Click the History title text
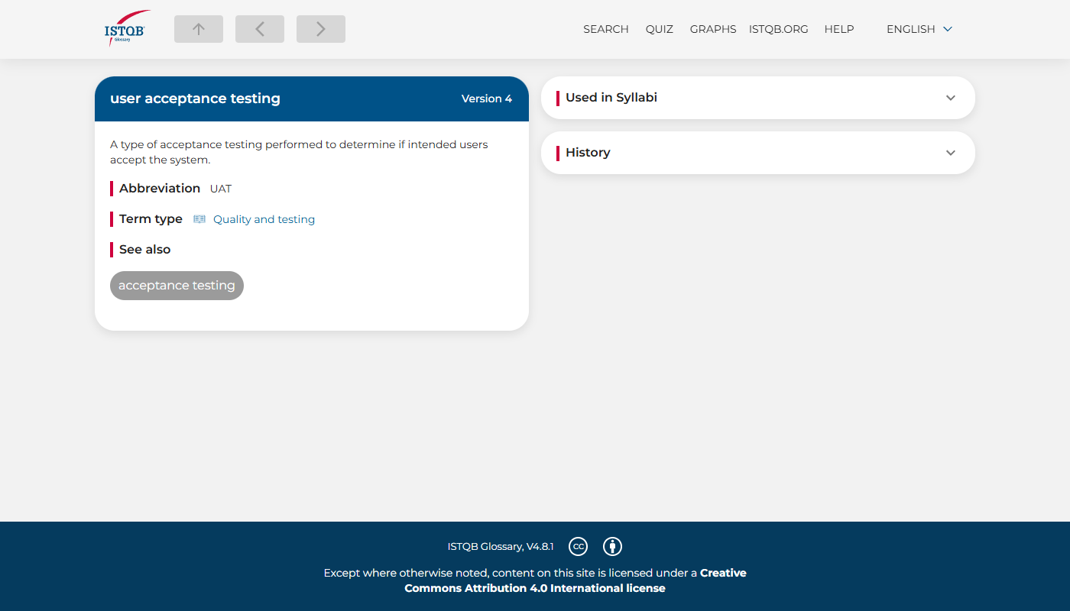Screen dimensions: 1070x611 tap(588, 153)
